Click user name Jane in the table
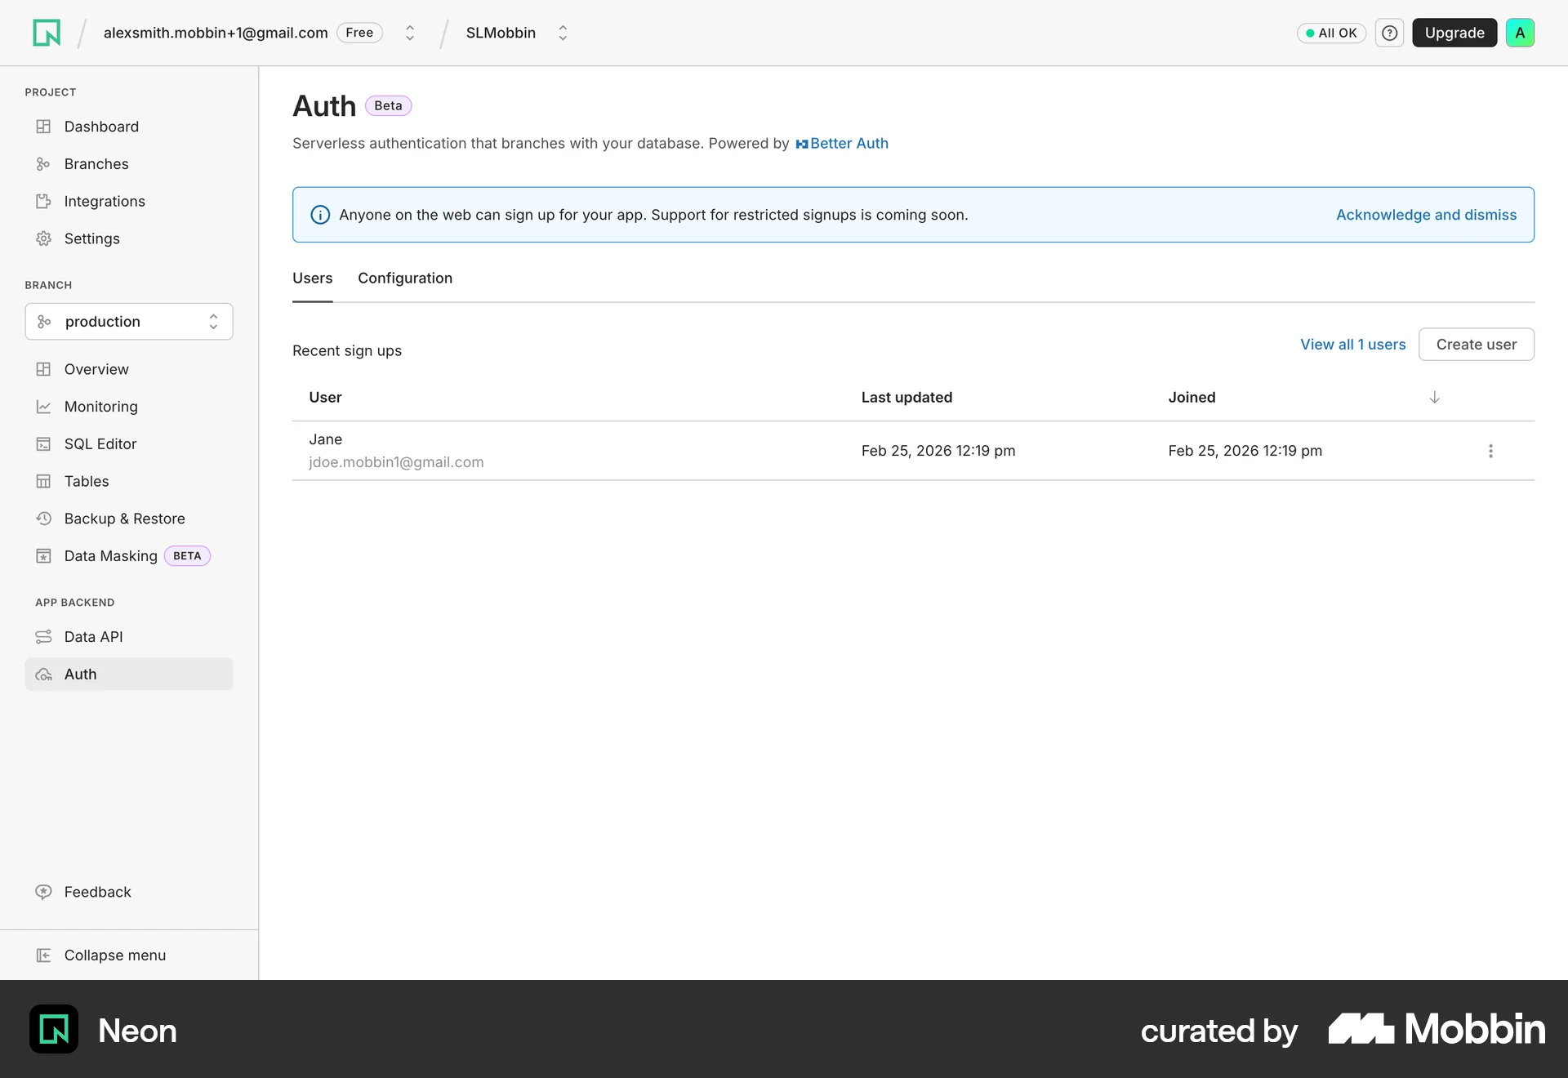The height and width of the screenshot is (1078, 1568). click(326, 439)
